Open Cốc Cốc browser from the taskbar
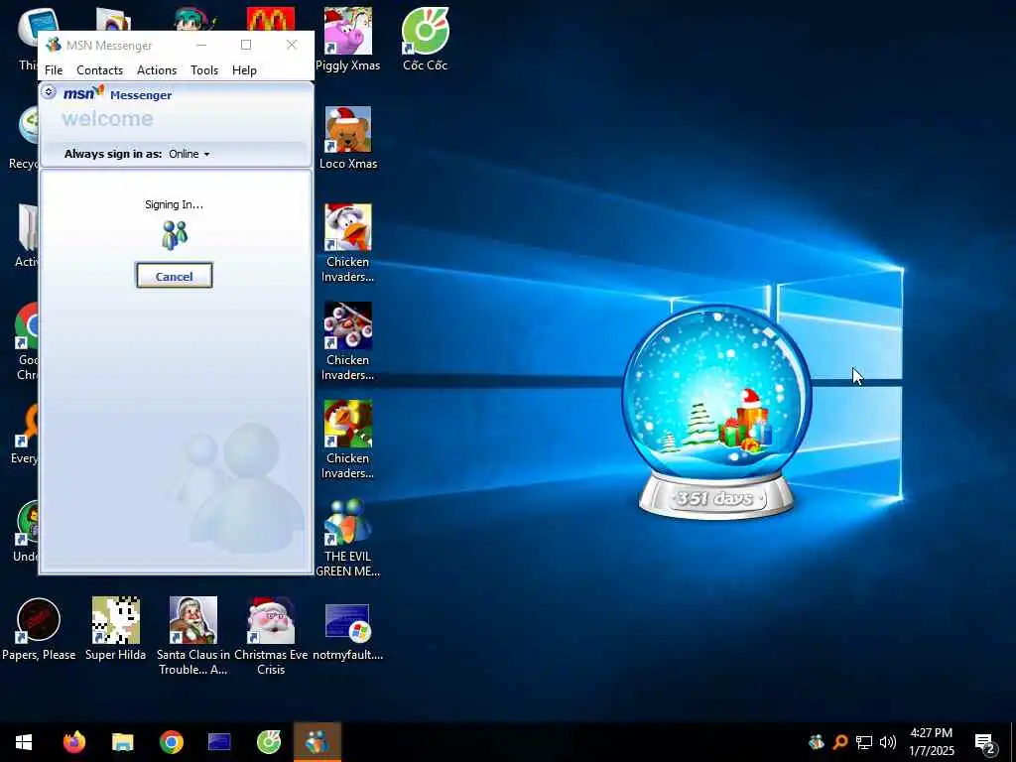 coord(268,742)
